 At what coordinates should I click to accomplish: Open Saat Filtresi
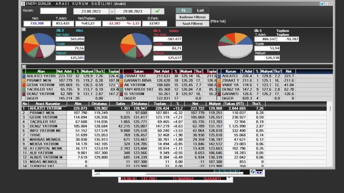192,24
